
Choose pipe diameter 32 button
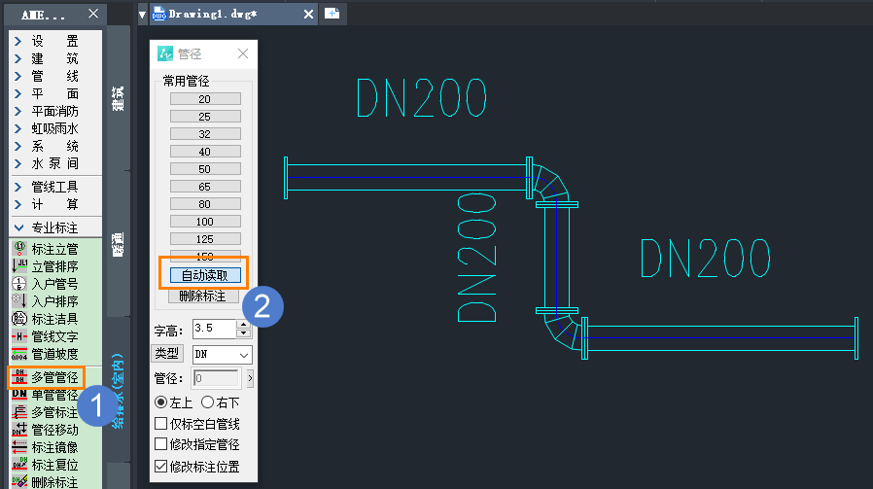205,134
